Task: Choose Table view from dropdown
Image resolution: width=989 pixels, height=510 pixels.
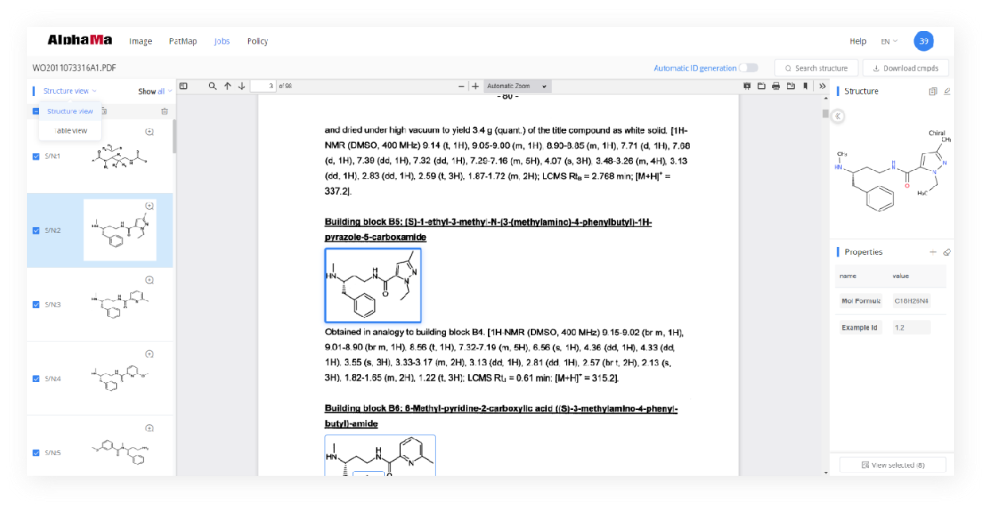Action: [71, 130]
